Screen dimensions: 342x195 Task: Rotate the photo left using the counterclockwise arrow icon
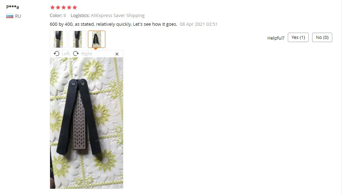tap(57, 54)
